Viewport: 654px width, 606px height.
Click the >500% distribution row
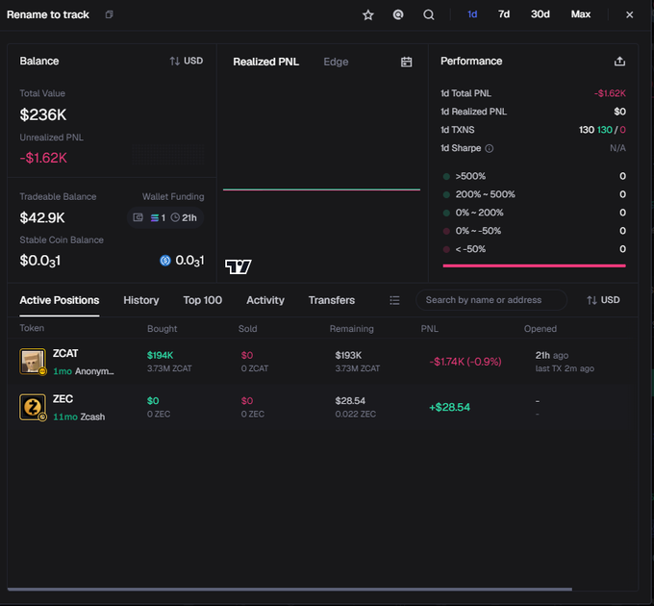point(534,176)
